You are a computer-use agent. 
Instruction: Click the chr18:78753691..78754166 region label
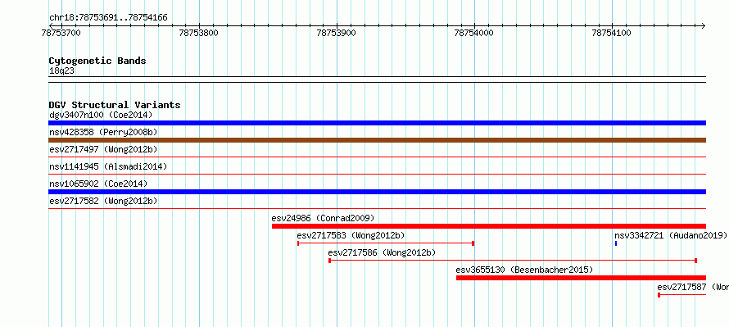pos(108,18)
